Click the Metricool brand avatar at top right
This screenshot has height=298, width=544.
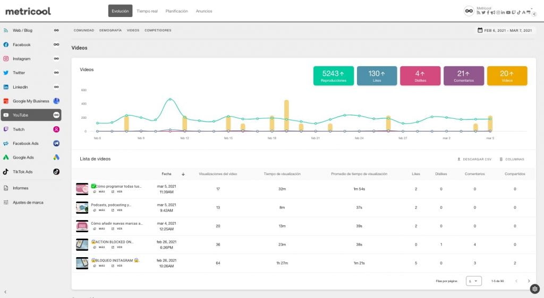point(469,11)
